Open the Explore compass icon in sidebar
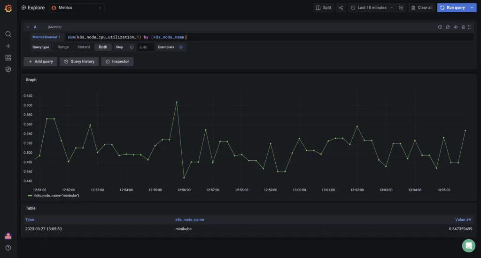This screenshot has height=258, width=481. tap(8, 70)
